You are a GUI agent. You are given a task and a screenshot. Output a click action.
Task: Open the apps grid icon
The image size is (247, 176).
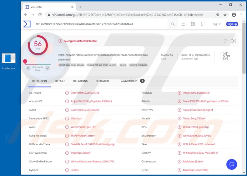[193, 24]
